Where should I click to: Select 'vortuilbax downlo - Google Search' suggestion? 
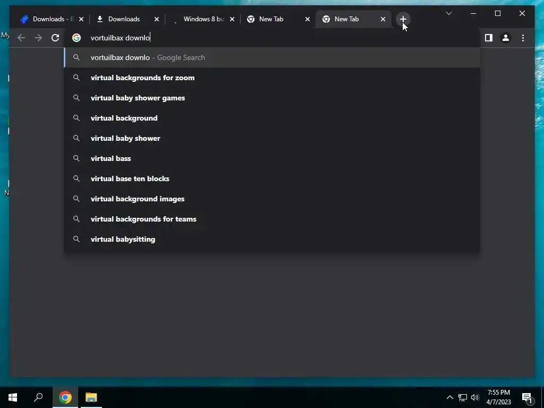[273, 57]
